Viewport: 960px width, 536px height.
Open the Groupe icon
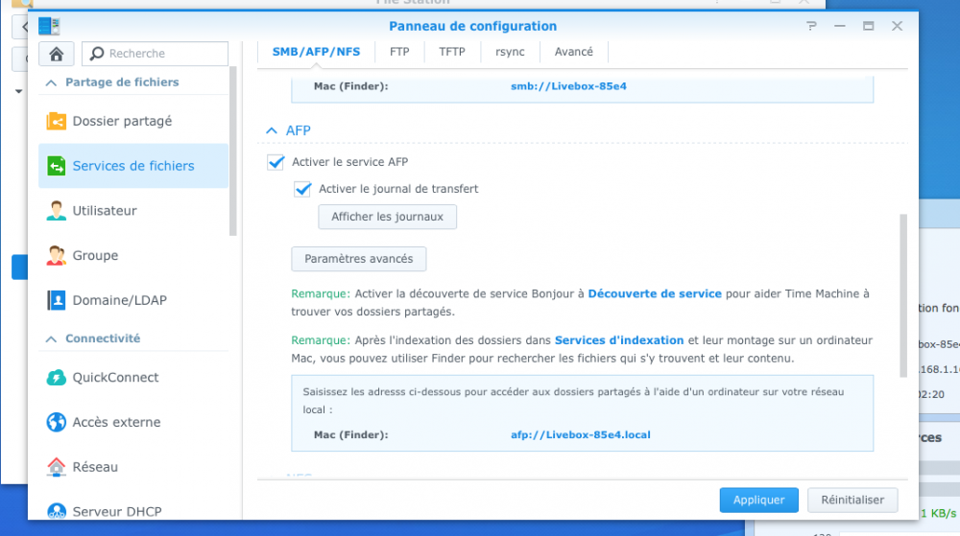(57, 256)
